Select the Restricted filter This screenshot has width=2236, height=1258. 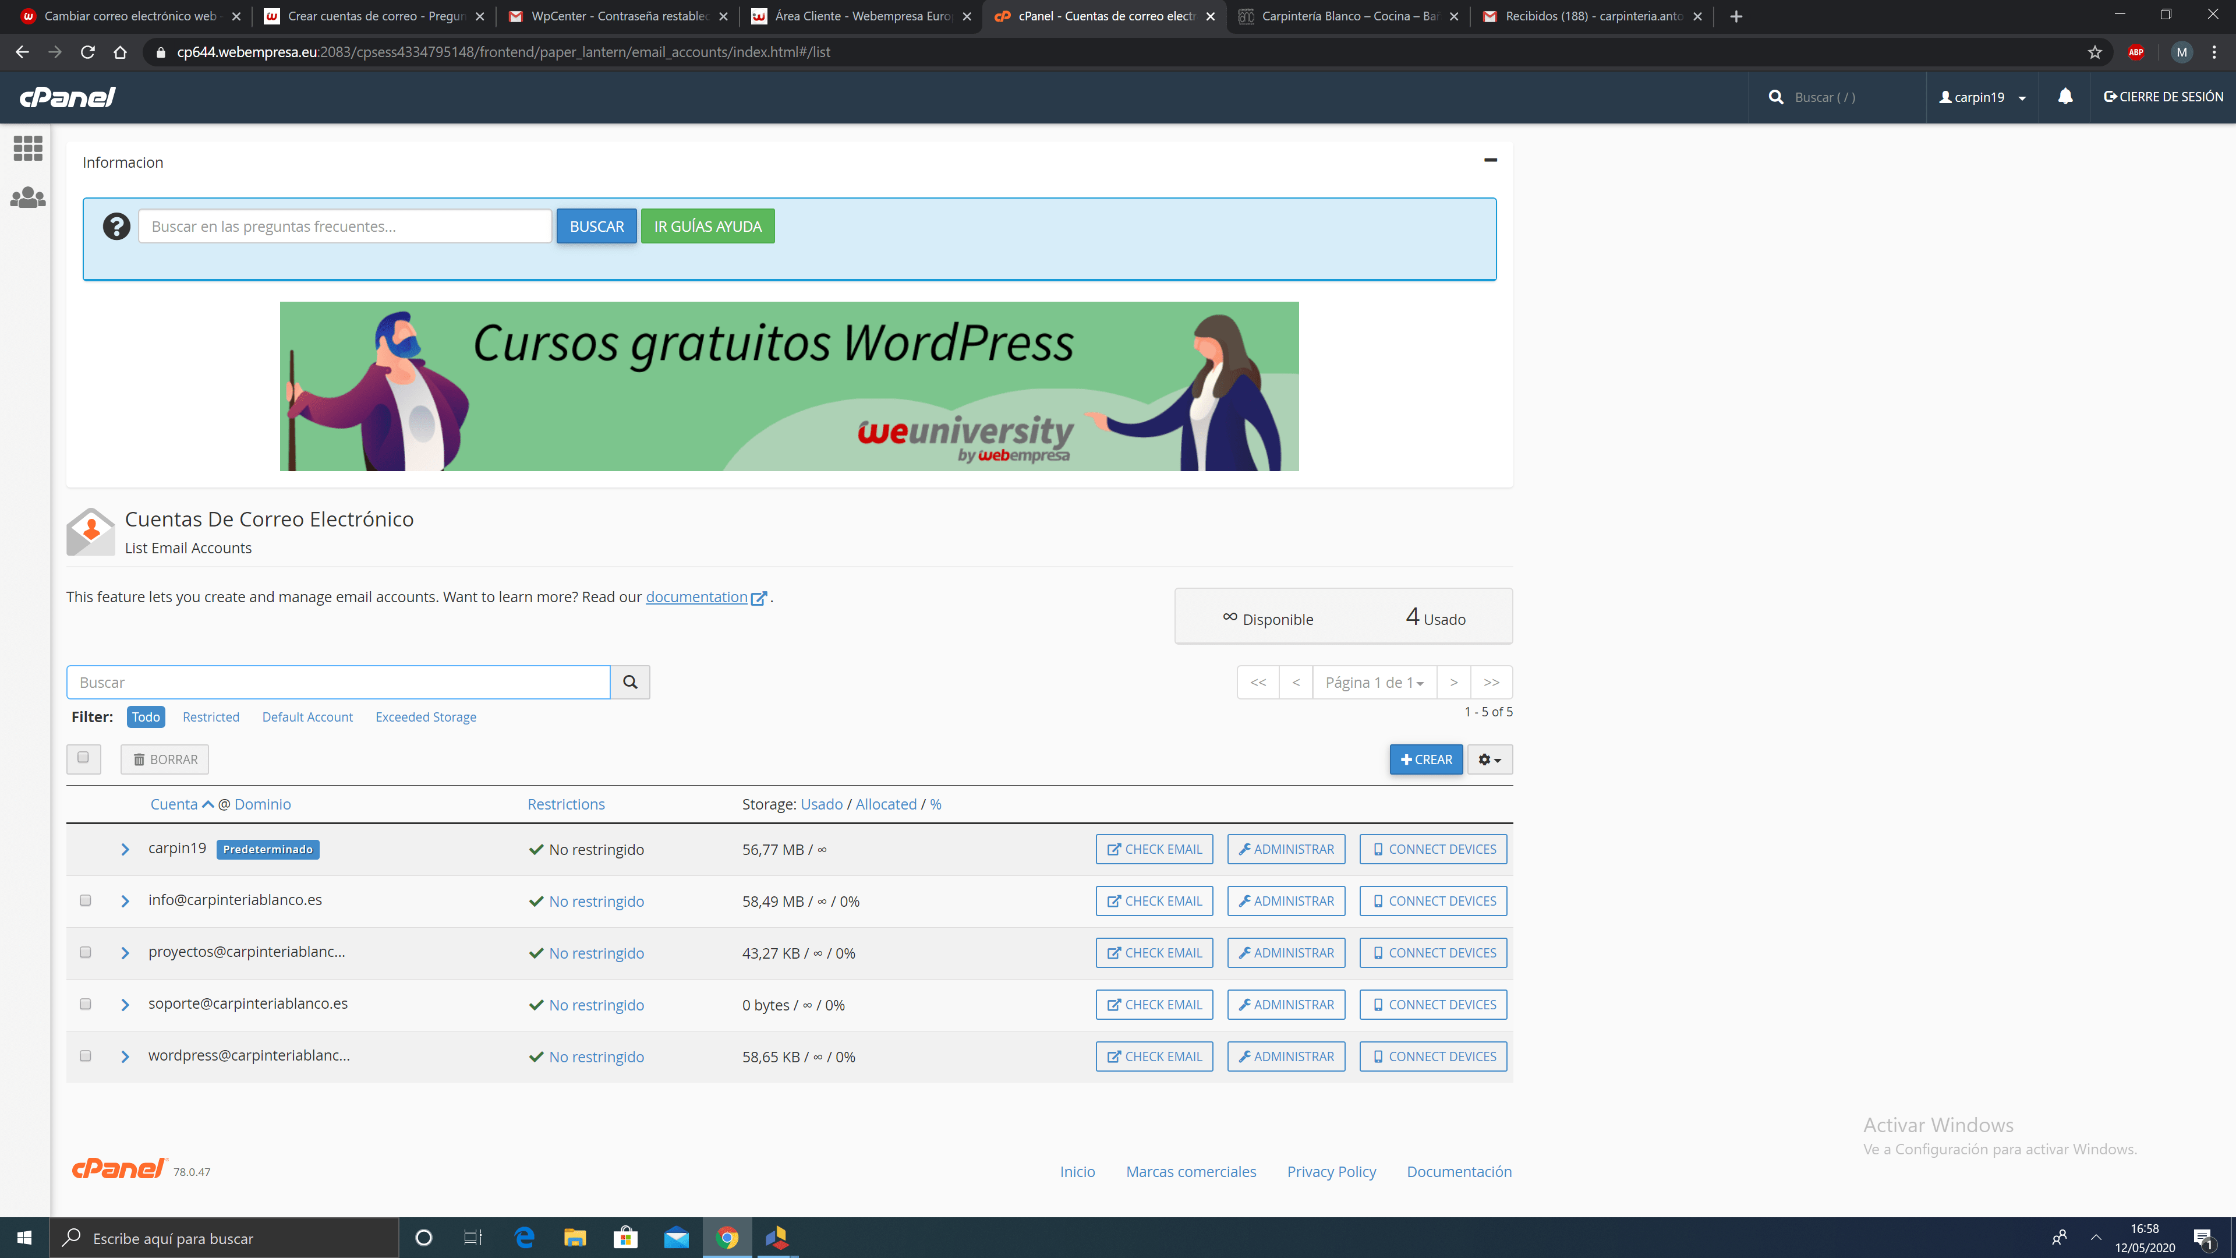[211, 717]
